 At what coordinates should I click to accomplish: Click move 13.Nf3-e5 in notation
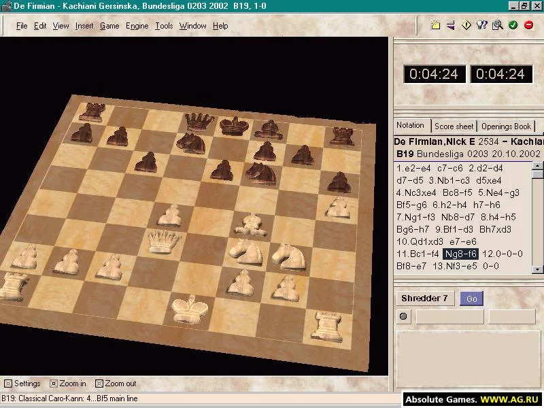click(x=455, y=266)
